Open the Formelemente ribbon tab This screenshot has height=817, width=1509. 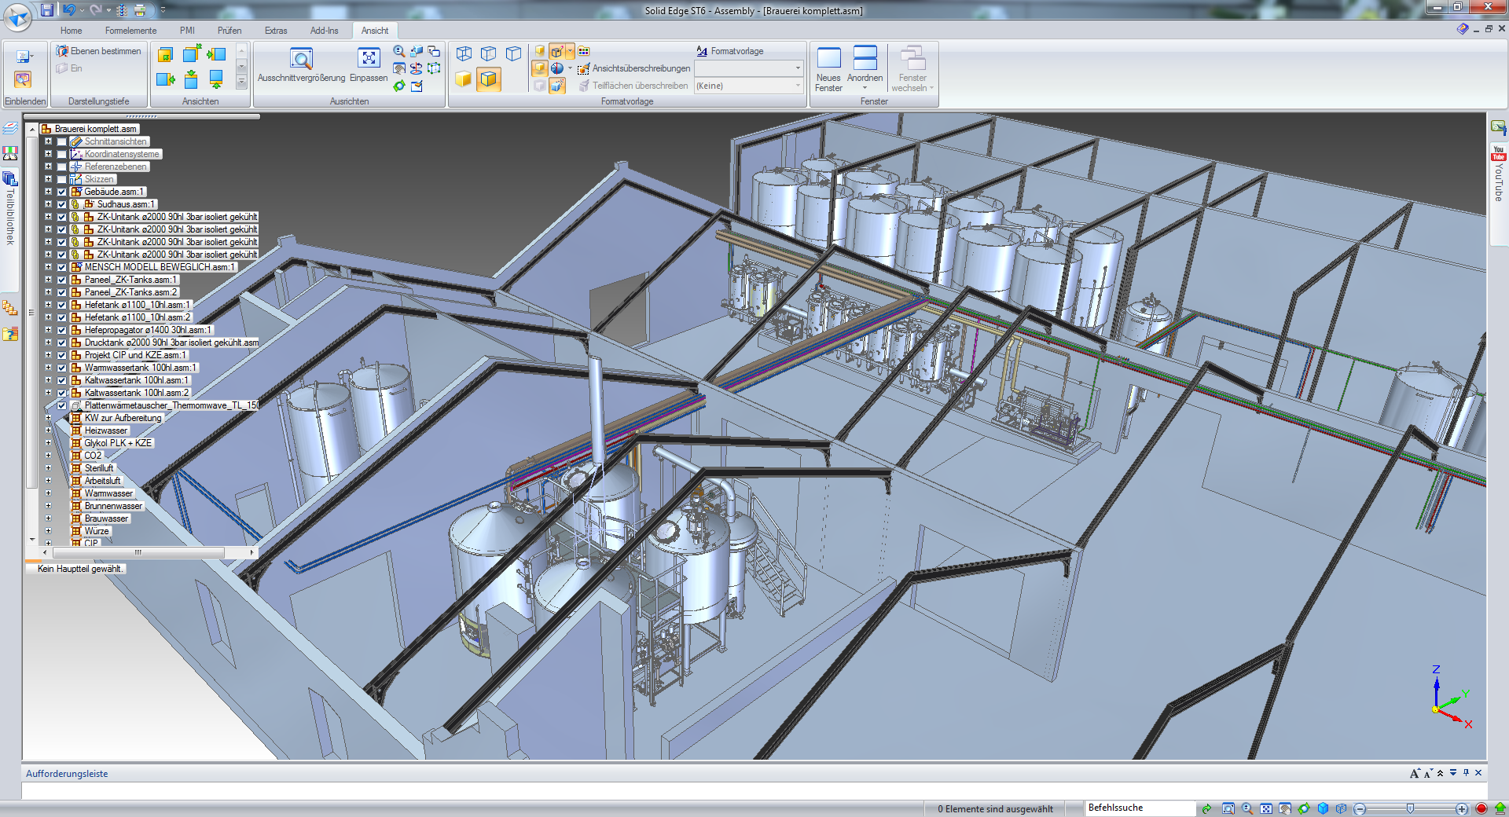[x=130, y=31]
